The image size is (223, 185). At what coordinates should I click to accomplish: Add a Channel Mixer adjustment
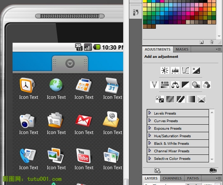[206, 85]
